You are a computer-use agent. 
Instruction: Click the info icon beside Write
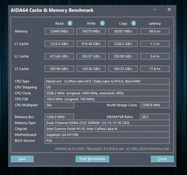point(102,23)
